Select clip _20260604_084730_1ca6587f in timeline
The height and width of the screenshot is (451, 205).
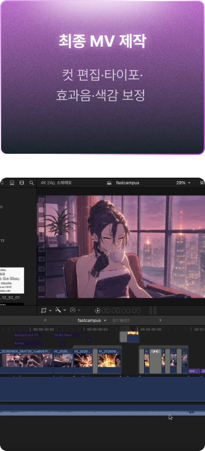point(26,361)
